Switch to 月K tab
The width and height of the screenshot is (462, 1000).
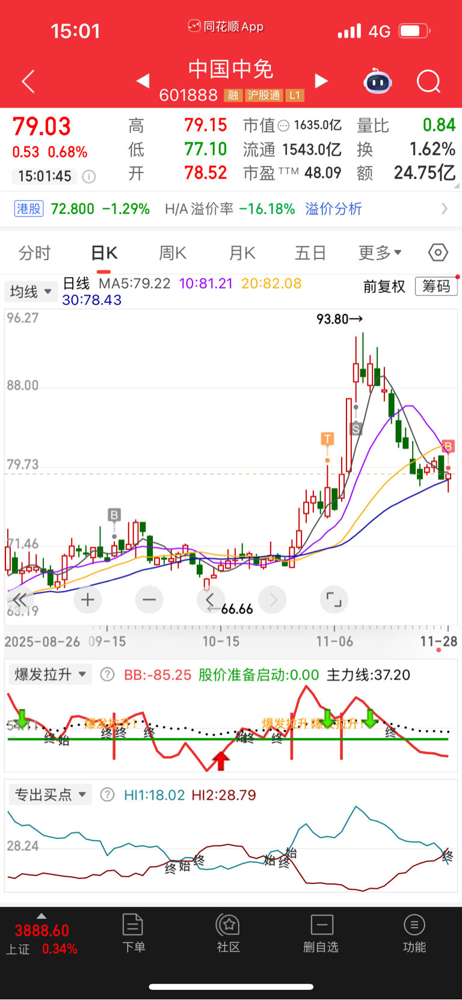242,253
